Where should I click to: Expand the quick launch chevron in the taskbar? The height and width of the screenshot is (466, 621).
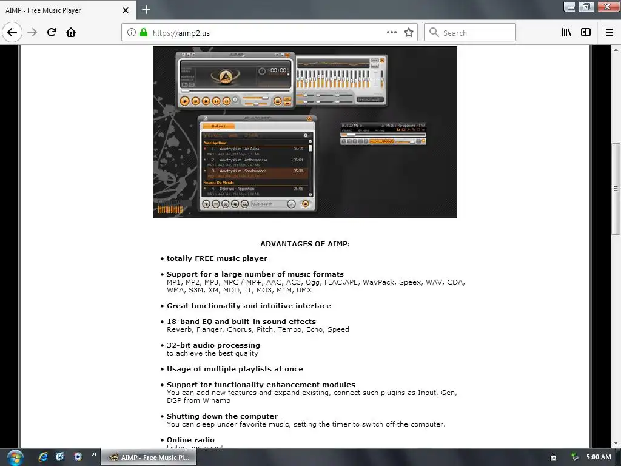click(94, 454)
